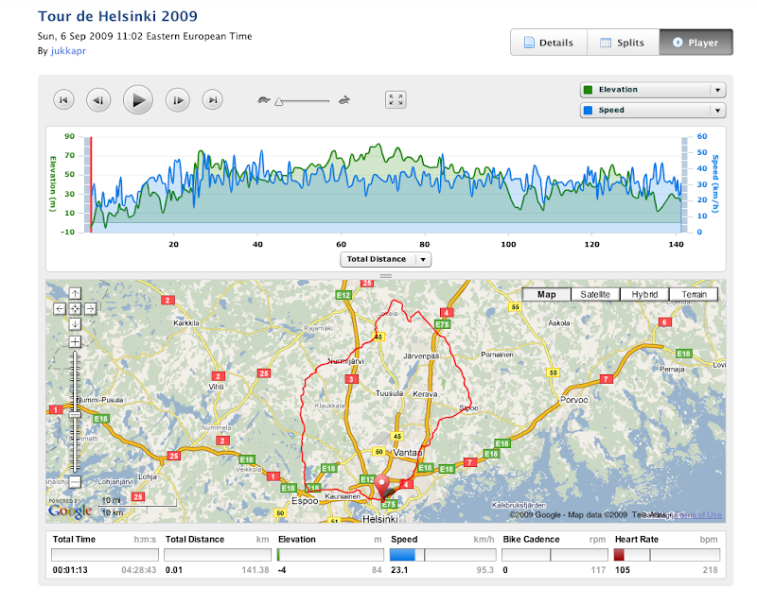The height and width of the screenshot is (606, 757).
Task: Click the Total Distance progress bar
Action: coord(218,555)
